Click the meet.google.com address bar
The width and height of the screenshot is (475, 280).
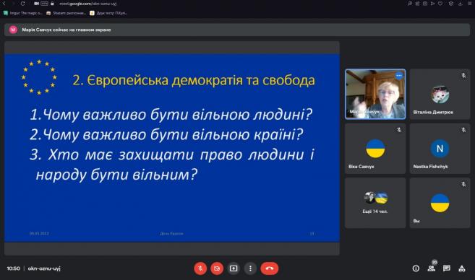88,4
